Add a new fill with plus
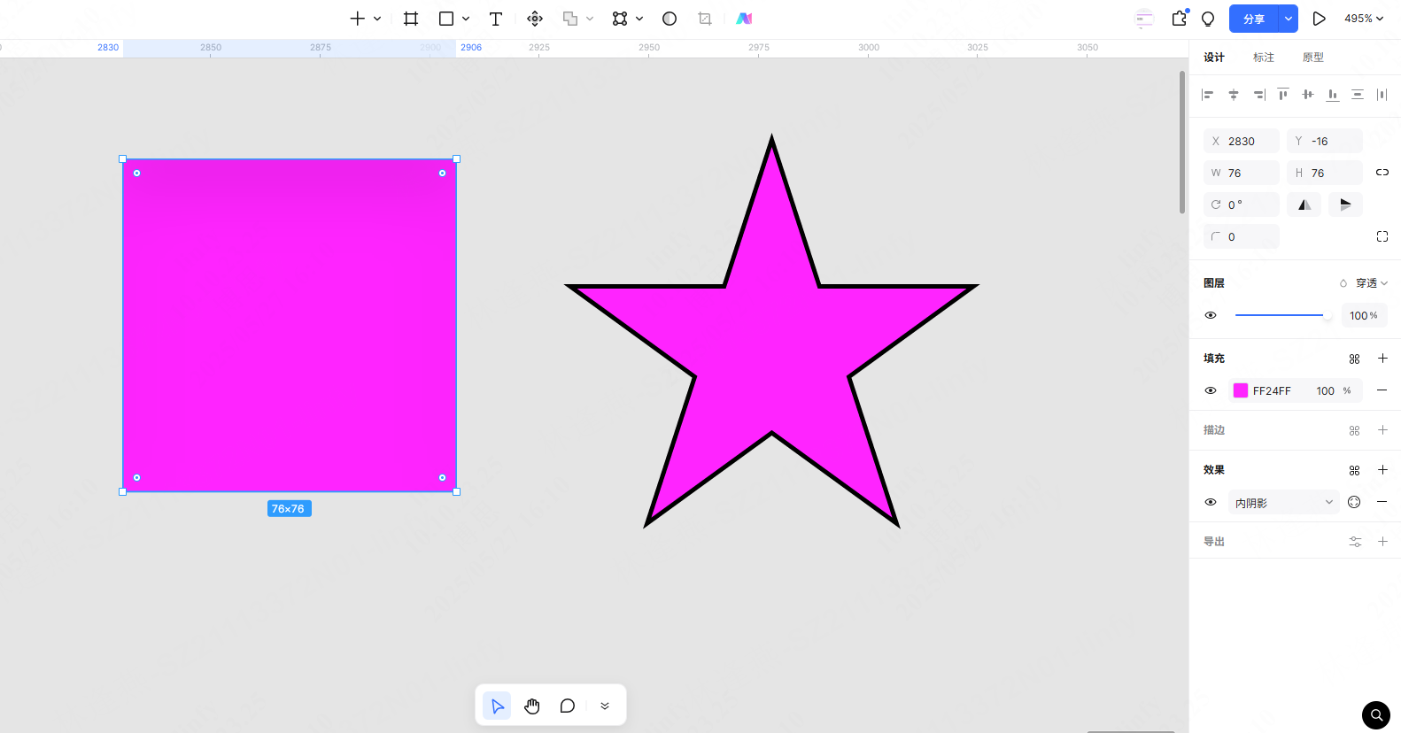1401x733 pixels. tap(1382, 359)
